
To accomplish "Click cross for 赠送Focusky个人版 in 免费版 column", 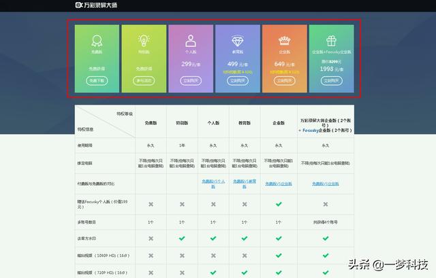I will 151,204.
